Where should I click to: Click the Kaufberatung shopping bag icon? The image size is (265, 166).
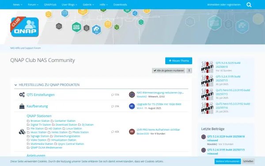22,106
